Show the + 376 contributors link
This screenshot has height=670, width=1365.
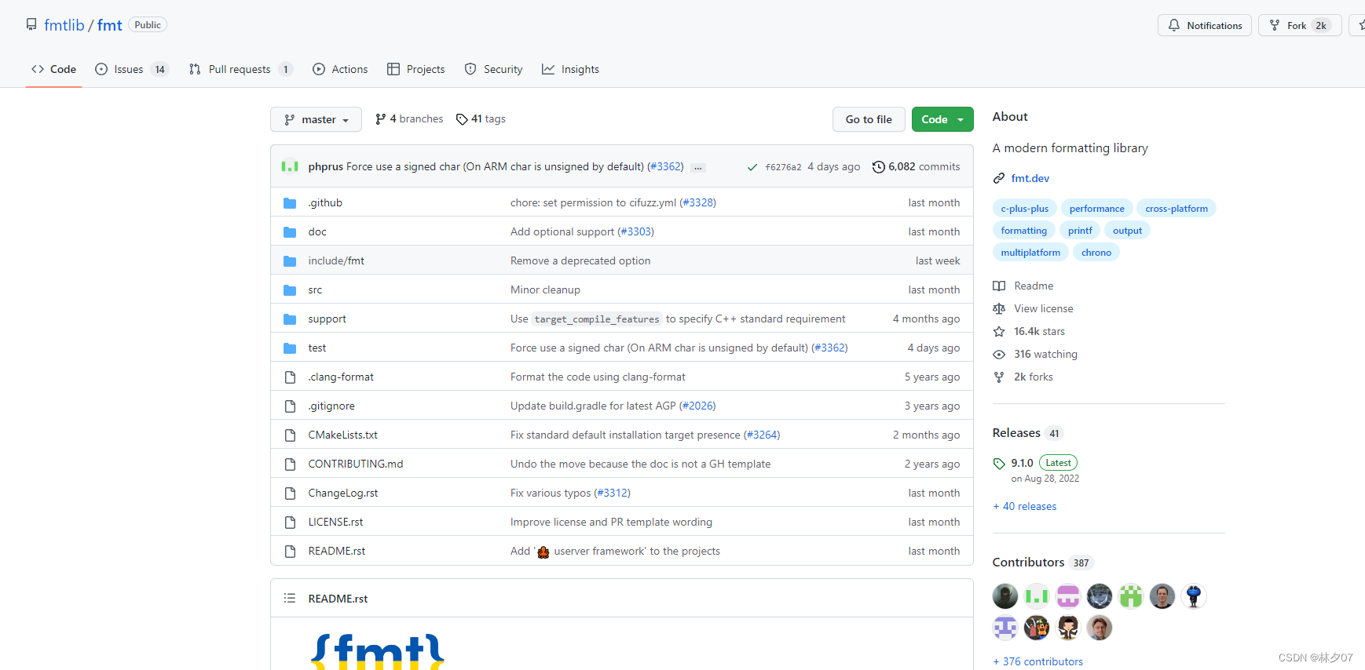[x=1037, y=661]
